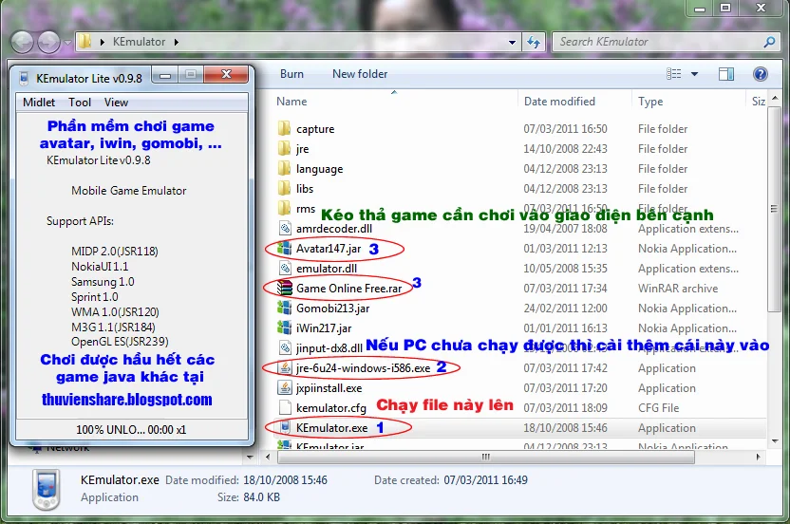Click the file list vertical scrollbar thumb
Image resolution: width=790 pixels, height=524 pixels.
pyautogui.click(x=775, y=209)
